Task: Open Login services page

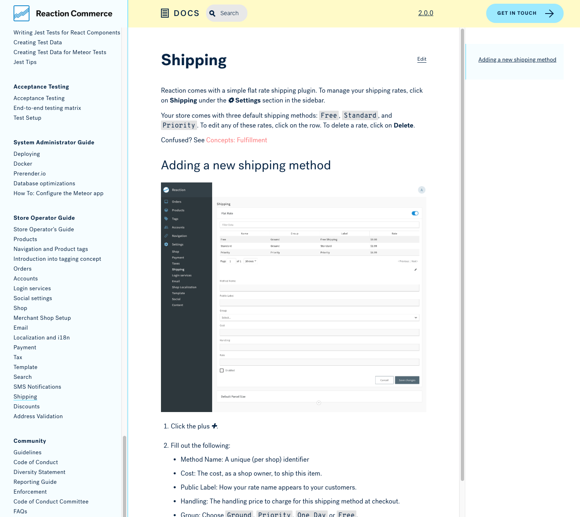Action: point(32,289)
